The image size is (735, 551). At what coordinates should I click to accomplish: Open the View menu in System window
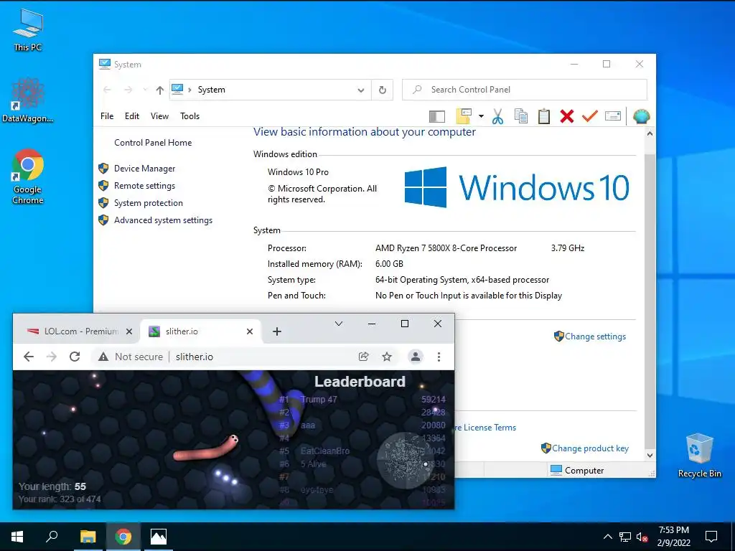pos(159,116)
